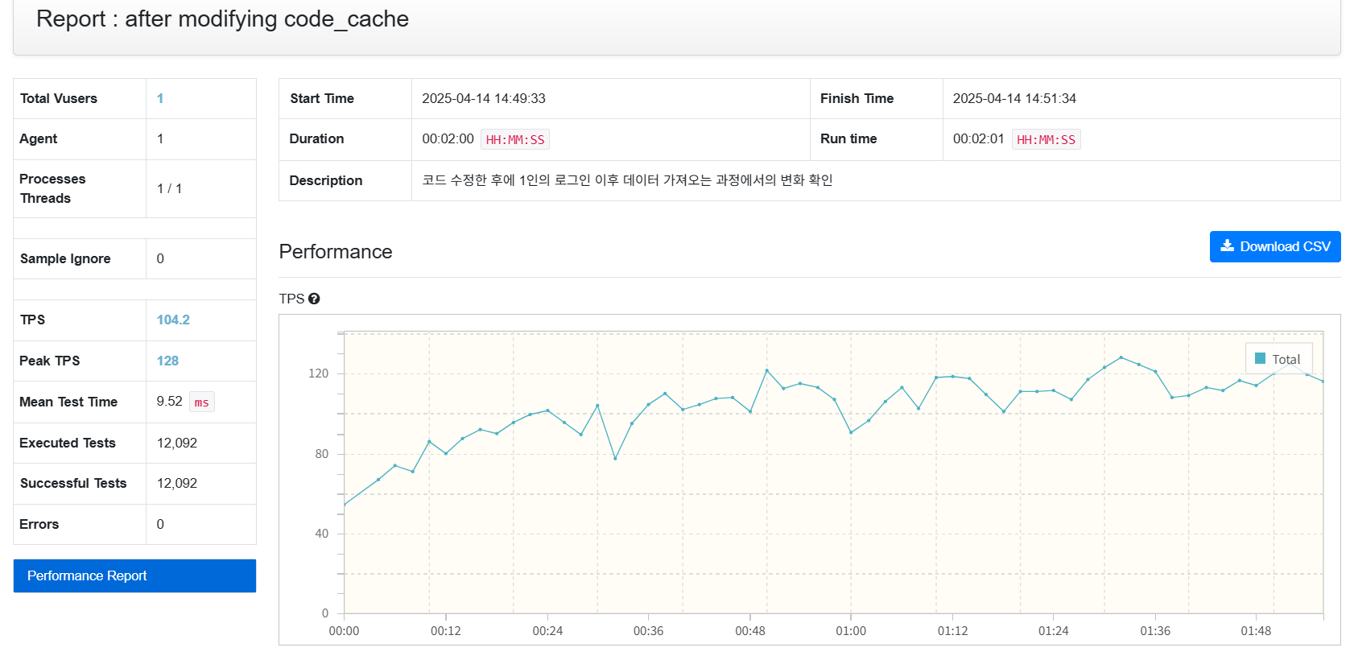
Task: Click the HH:MM:SS badge next to Duration
Action: coord(515,139)
